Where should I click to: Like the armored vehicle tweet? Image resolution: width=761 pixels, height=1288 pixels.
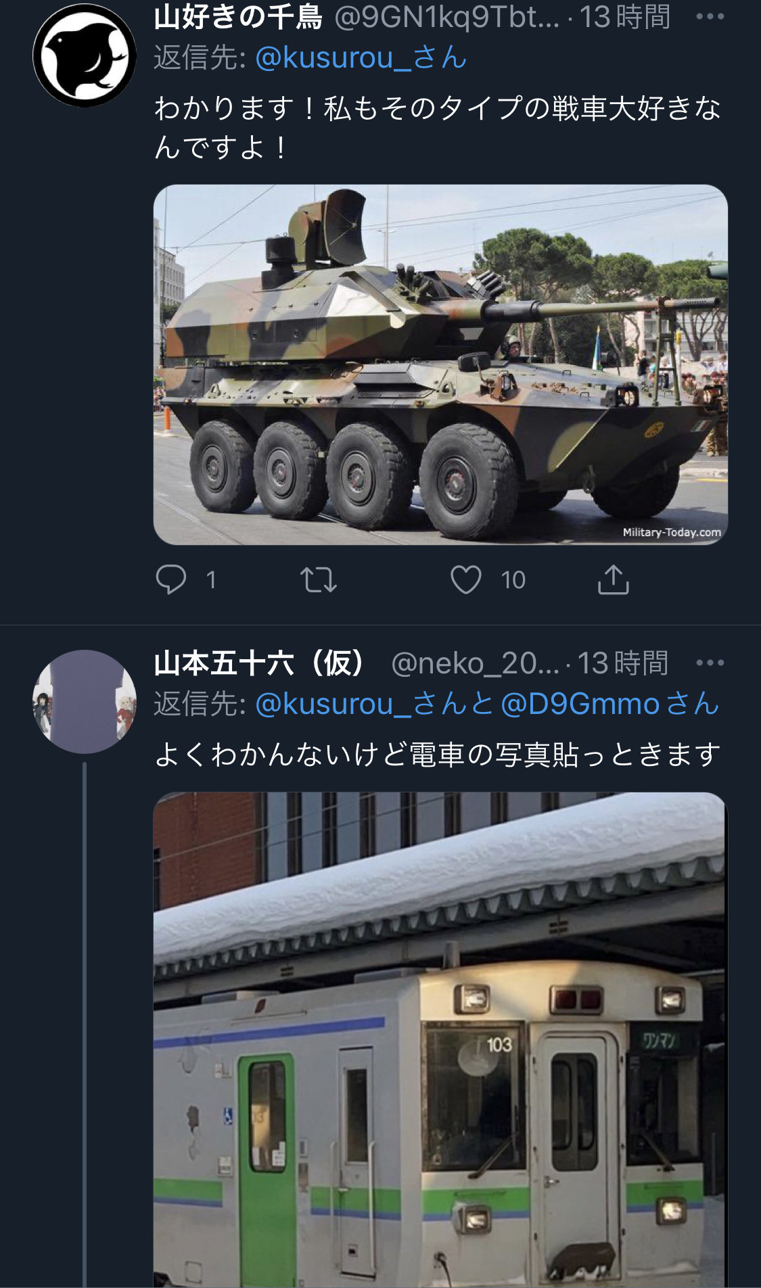[x=466, y=579]
